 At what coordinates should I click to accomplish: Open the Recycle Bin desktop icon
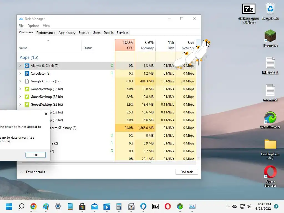point(270,12)
